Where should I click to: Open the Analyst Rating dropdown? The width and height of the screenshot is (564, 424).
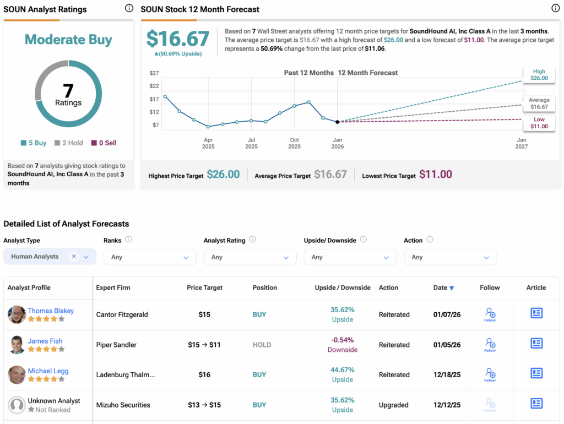coord(250,257)
